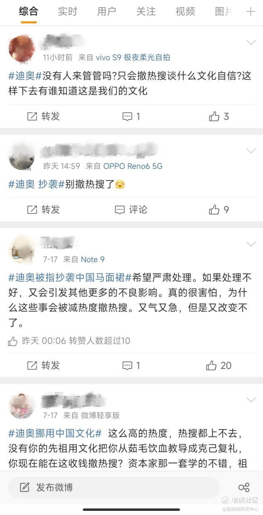Repost the 马面裙 post
263x515 pixels.
point(44,366)
